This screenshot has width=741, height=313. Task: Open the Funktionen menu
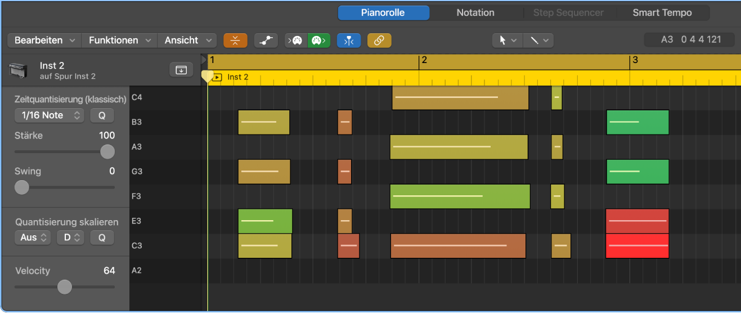click(x=120, y=41)
